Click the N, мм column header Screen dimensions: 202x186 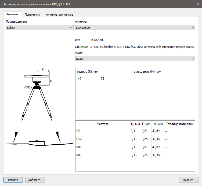(135, 124)
